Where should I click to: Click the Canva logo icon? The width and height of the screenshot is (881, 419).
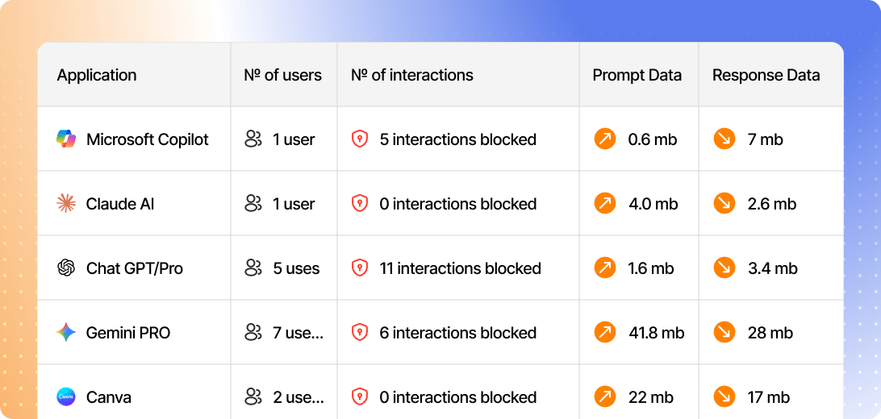[x=66, y=397]
